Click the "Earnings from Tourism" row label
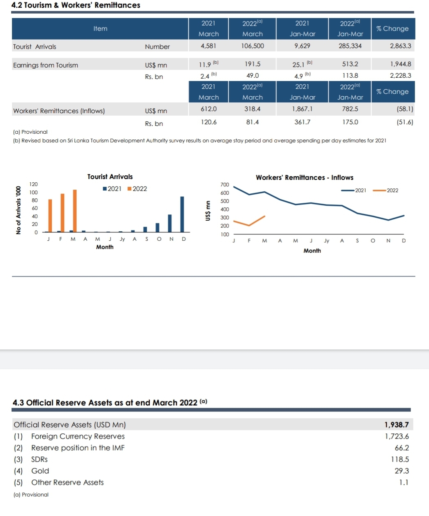 click(x=46, y=65)
